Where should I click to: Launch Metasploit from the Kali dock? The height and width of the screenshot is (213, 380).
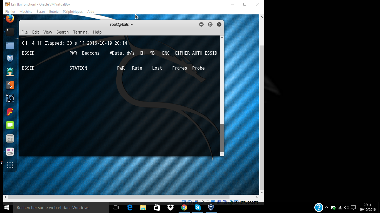pyautogui.click(x=10, y=58)
